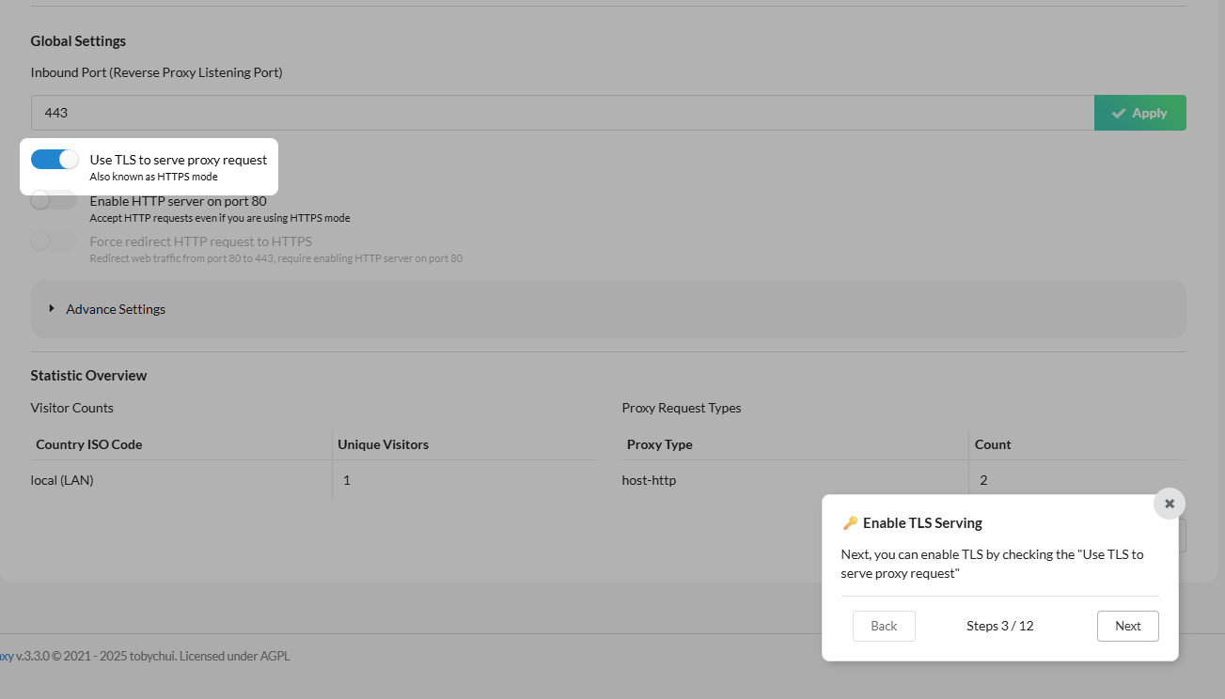Click the key icon beside Enable TLS Serving
The height and width of the screenshot is (699, 1225).
pyautogui.click(x=850, y=523)
